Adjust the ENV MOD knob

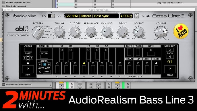pyautogui.click(x=107, y=32)
